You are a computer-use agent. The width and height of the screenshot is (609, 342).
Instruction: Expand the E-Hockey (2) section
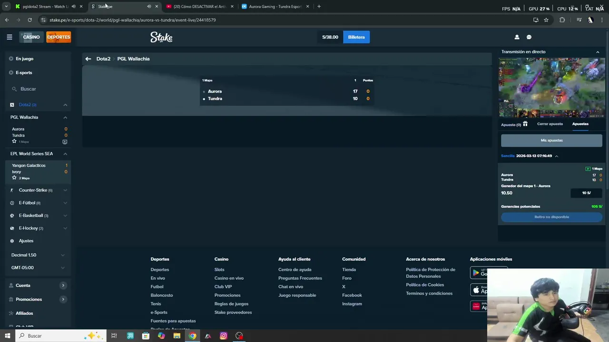point(65,228)
